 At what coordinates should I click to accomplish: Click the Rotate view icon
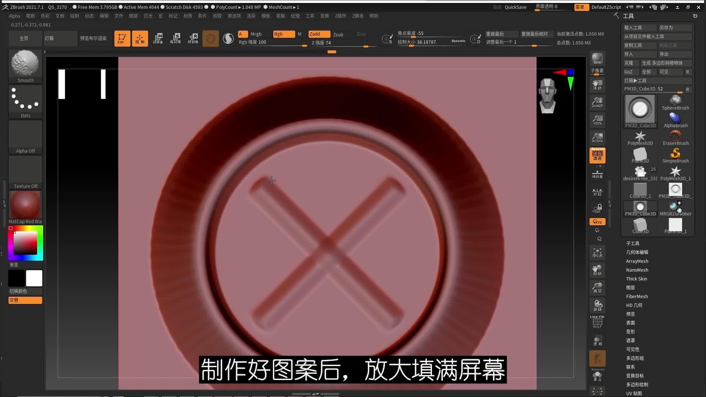(x=597, y=305)
